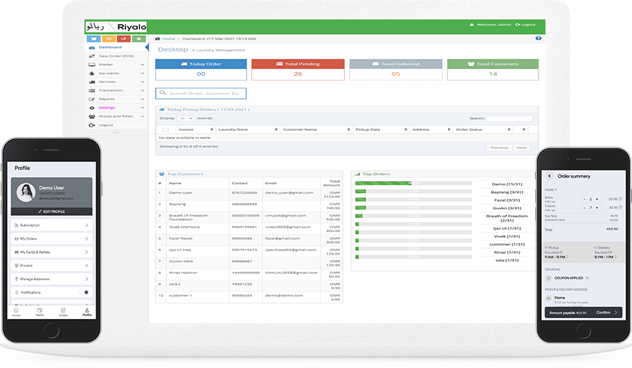Increase Shirts quantity with plus button
Viewport: 632px width, 368px height.
(x=597, y=199)
